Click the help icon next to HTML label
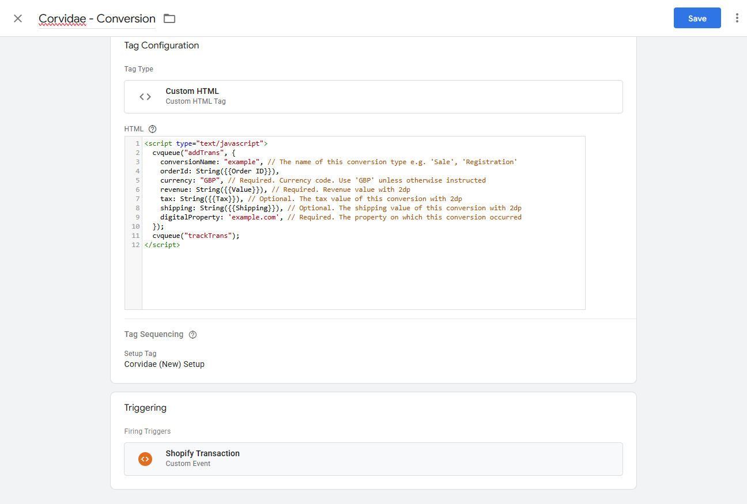 tap(152, 129)
